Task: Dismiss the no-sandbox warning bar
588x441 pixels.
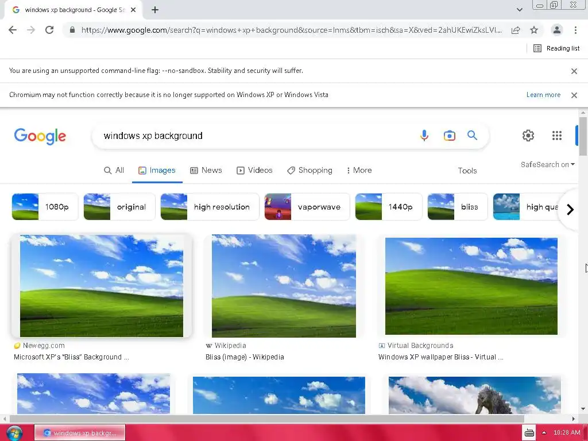Action: (574, 71)
